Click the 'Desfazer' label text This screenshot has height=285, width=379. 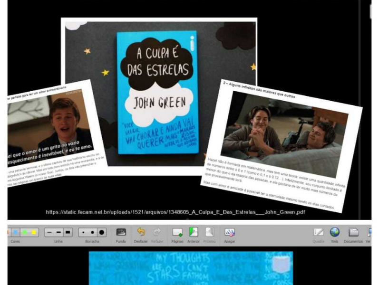coord(141,241)
